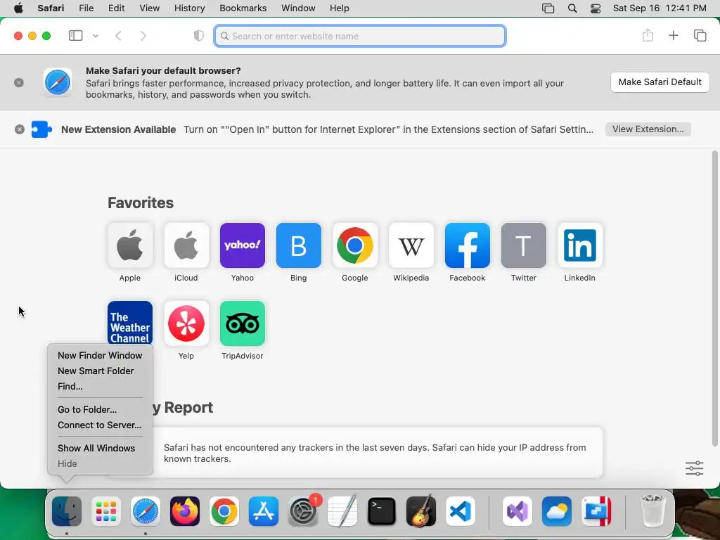The height and width of the screenshot is (540, 720).
Task: Open GarageBand from the Dock
Action: pos(421,510)
